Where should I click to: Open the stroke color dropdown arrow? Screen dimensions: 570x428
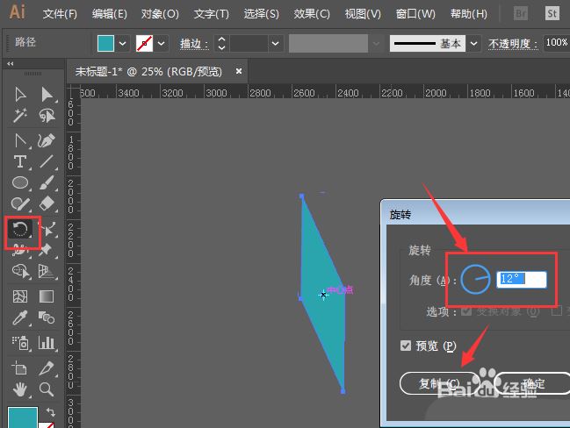click(161, 44)
